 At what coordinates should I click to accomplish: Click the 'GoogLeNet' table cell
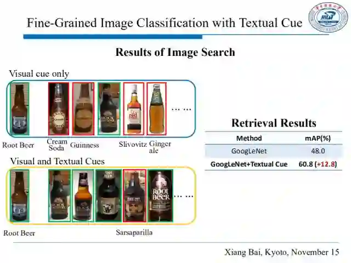249,151
